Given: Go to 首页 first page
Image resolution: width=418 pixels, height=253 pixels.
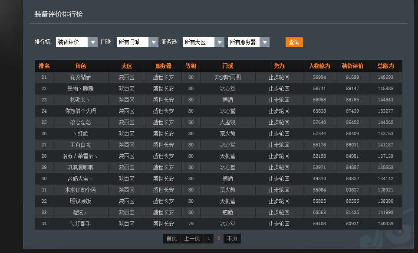Looking at the screenshot, I should click(x=172, y=238).
